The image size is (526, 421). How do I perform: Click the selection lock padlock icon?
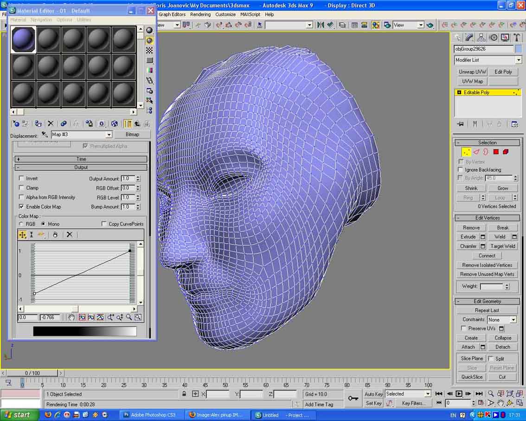pos(184,394)
